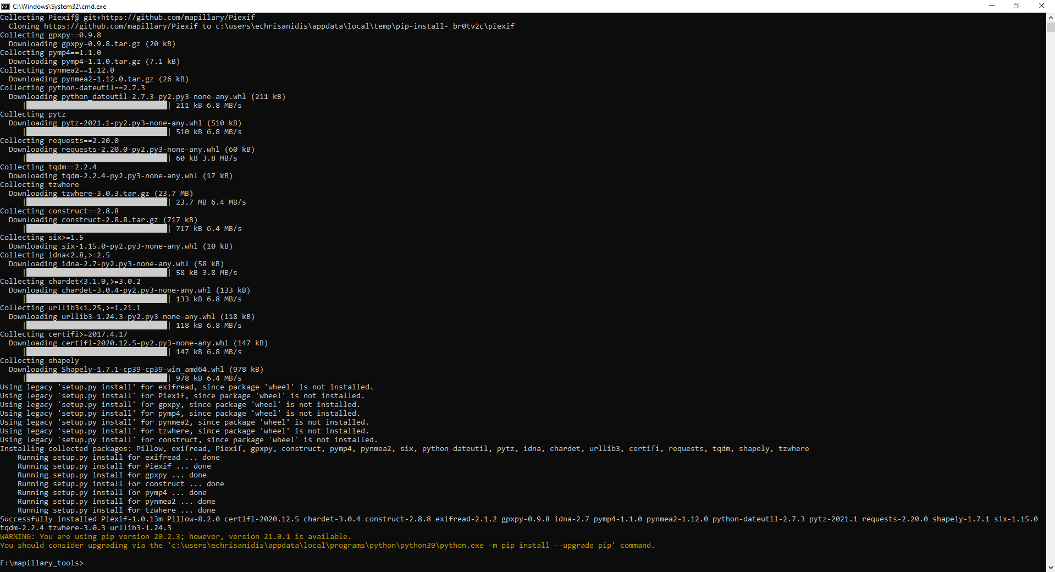1055x572 pixels.
Task: Select the Installing collected packages line
Action: click(x=404, y=448)
